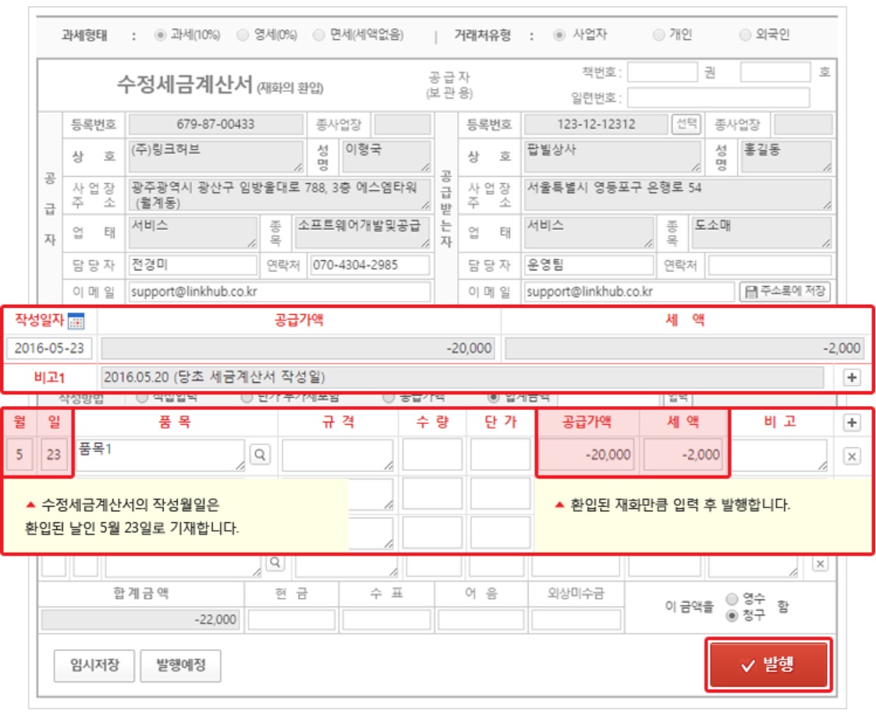Click the 임시저장 button

click(x=94, y=665)
